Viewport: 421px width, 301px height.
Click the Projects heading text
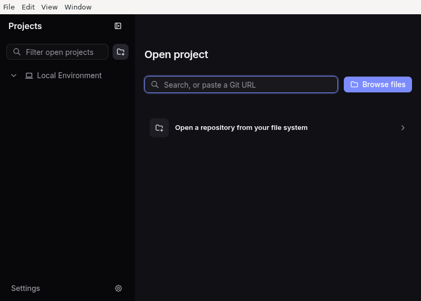(25, 26)
